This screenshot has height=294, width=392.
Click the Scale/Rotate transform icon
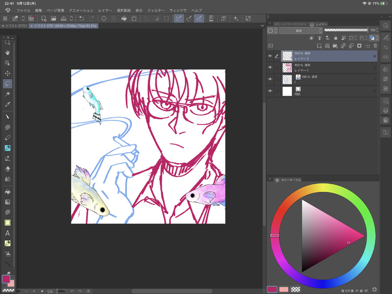[134, 18]
